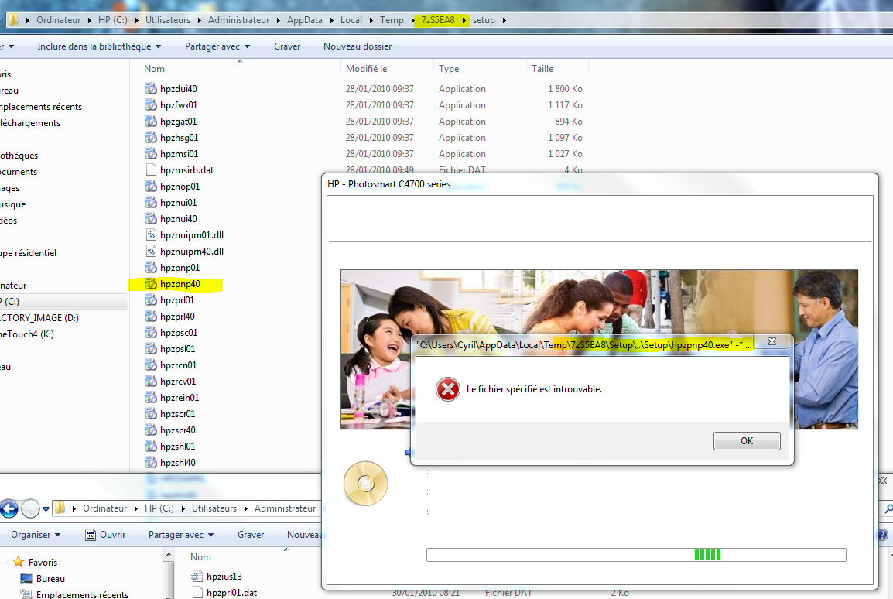Viewport: 893px width, 599px height.
Task: Open the OneTouch4 (K:) drive in the sidebar
Action: click(x=26, y=334)
